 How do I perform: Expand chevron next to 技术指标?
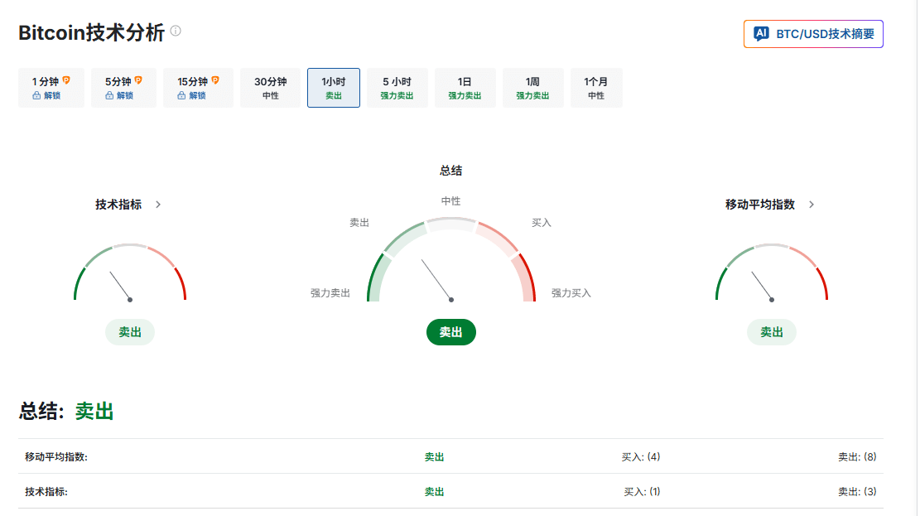pos(158,205)
